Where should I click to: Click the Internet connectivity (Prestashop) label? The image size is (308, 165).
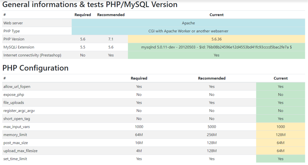(x=32, y=55)
